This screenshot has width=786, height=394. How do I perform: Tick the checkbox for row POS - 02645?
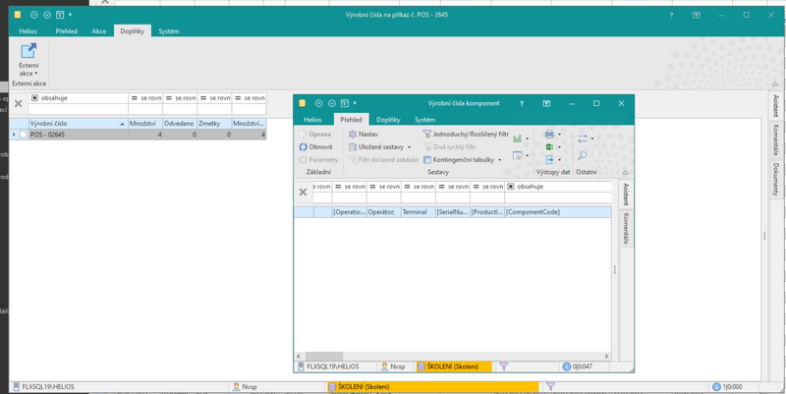(24, 135)
